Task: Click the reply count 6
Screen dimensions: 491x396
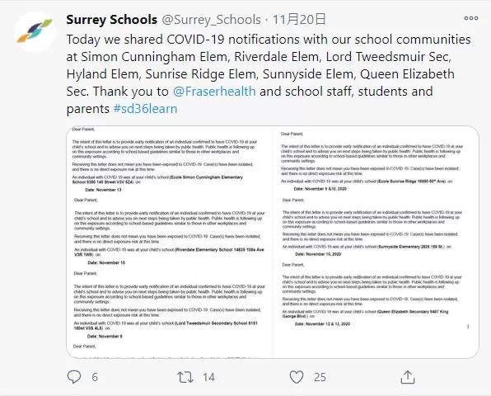Action: coord(95,377)
